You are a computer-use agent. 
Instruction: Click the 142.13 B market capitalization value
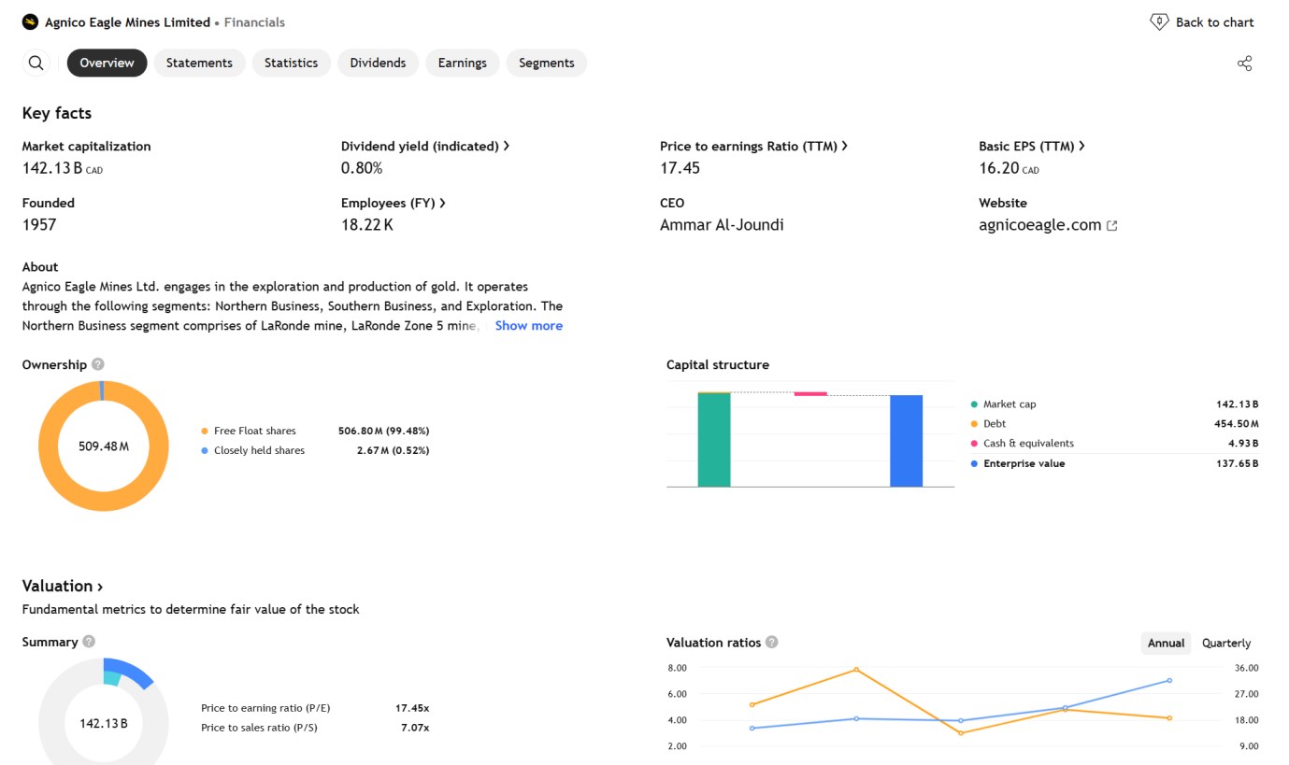coord(63,169)
